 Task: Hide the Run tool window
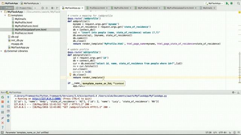coord(238,92)
